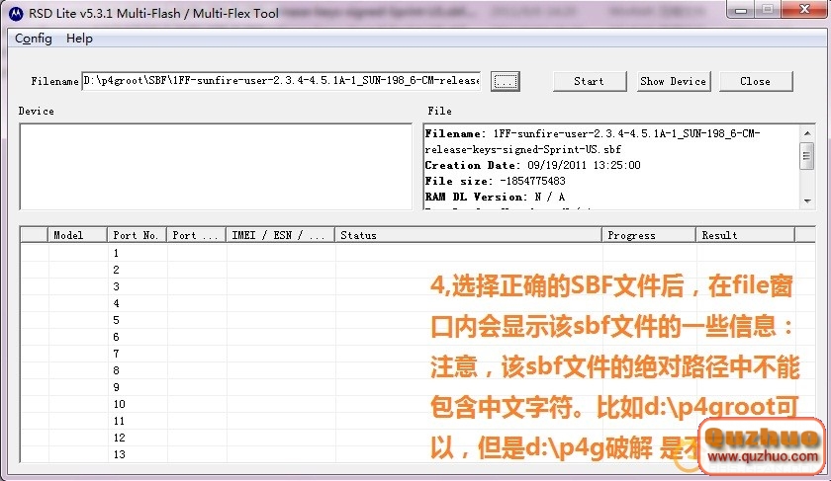831x481 pixels.
Task: Click the RAM DL Version line
Action: (x=495, y=197)
